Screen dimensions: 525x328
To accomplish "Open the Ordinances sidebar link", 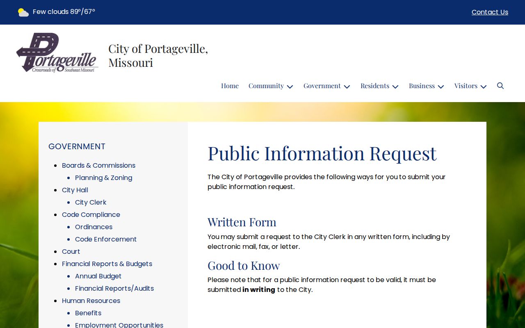I will coord(94,227).
